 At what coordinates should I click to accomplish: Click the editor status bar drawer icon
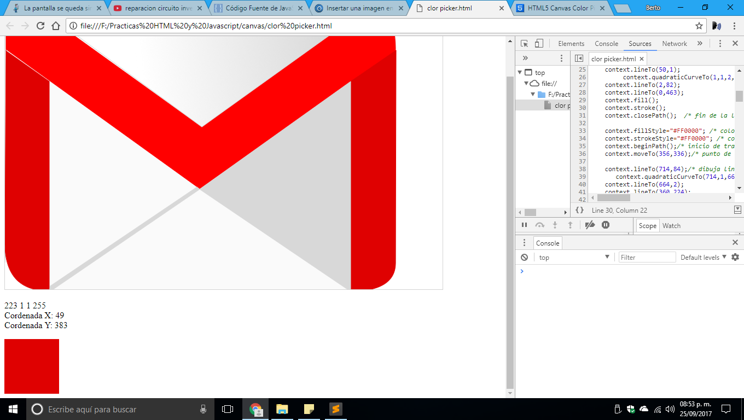737,210
